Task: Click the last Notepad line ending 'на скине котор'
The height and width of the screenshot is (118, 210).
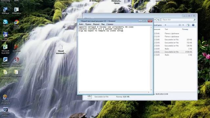Action: [101, 30]
